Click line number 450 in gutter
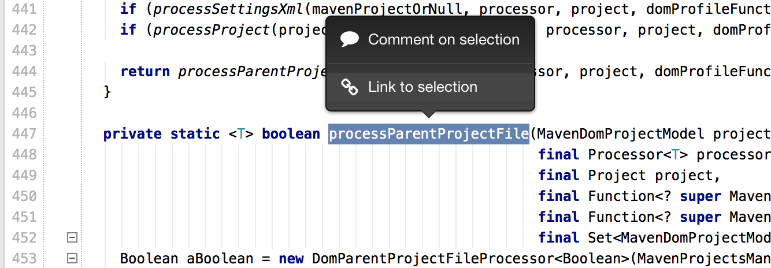771x268 pixels. [x=24, y=196]
